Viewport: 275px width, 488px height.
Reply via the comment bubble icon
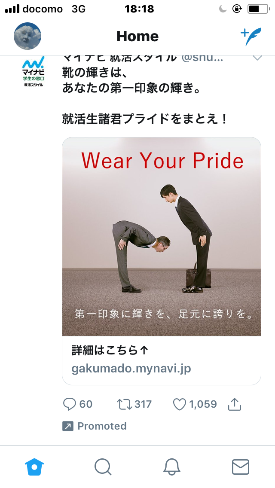[x=70, y=404]
